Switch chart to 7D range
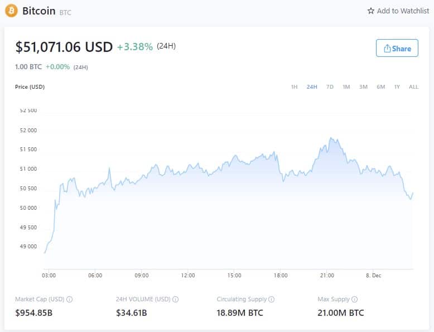Image resolution: width=434 pixels, height=332 pixels. tap(330, 87)
